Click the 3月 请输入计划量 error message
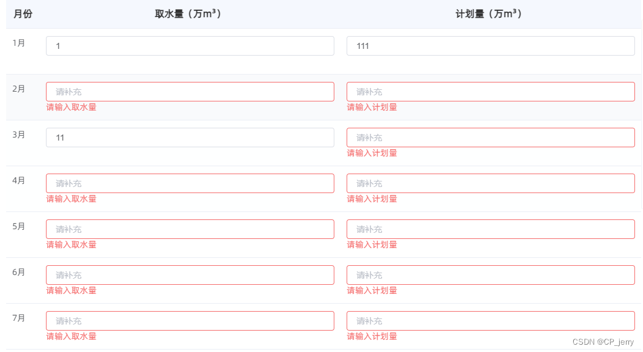 pos(370,153)
